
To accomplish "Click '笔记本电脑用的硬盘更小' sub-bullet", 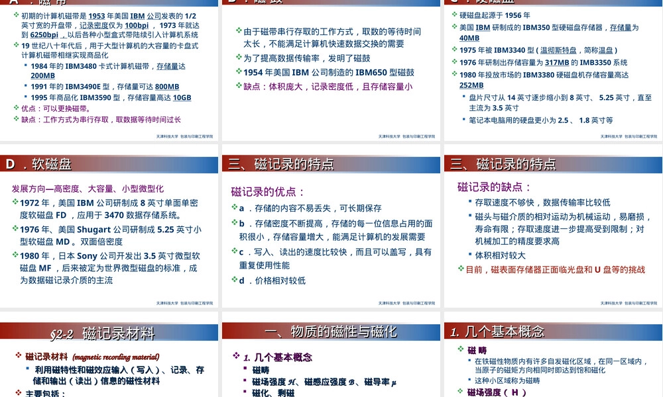I will pos(541,120).
